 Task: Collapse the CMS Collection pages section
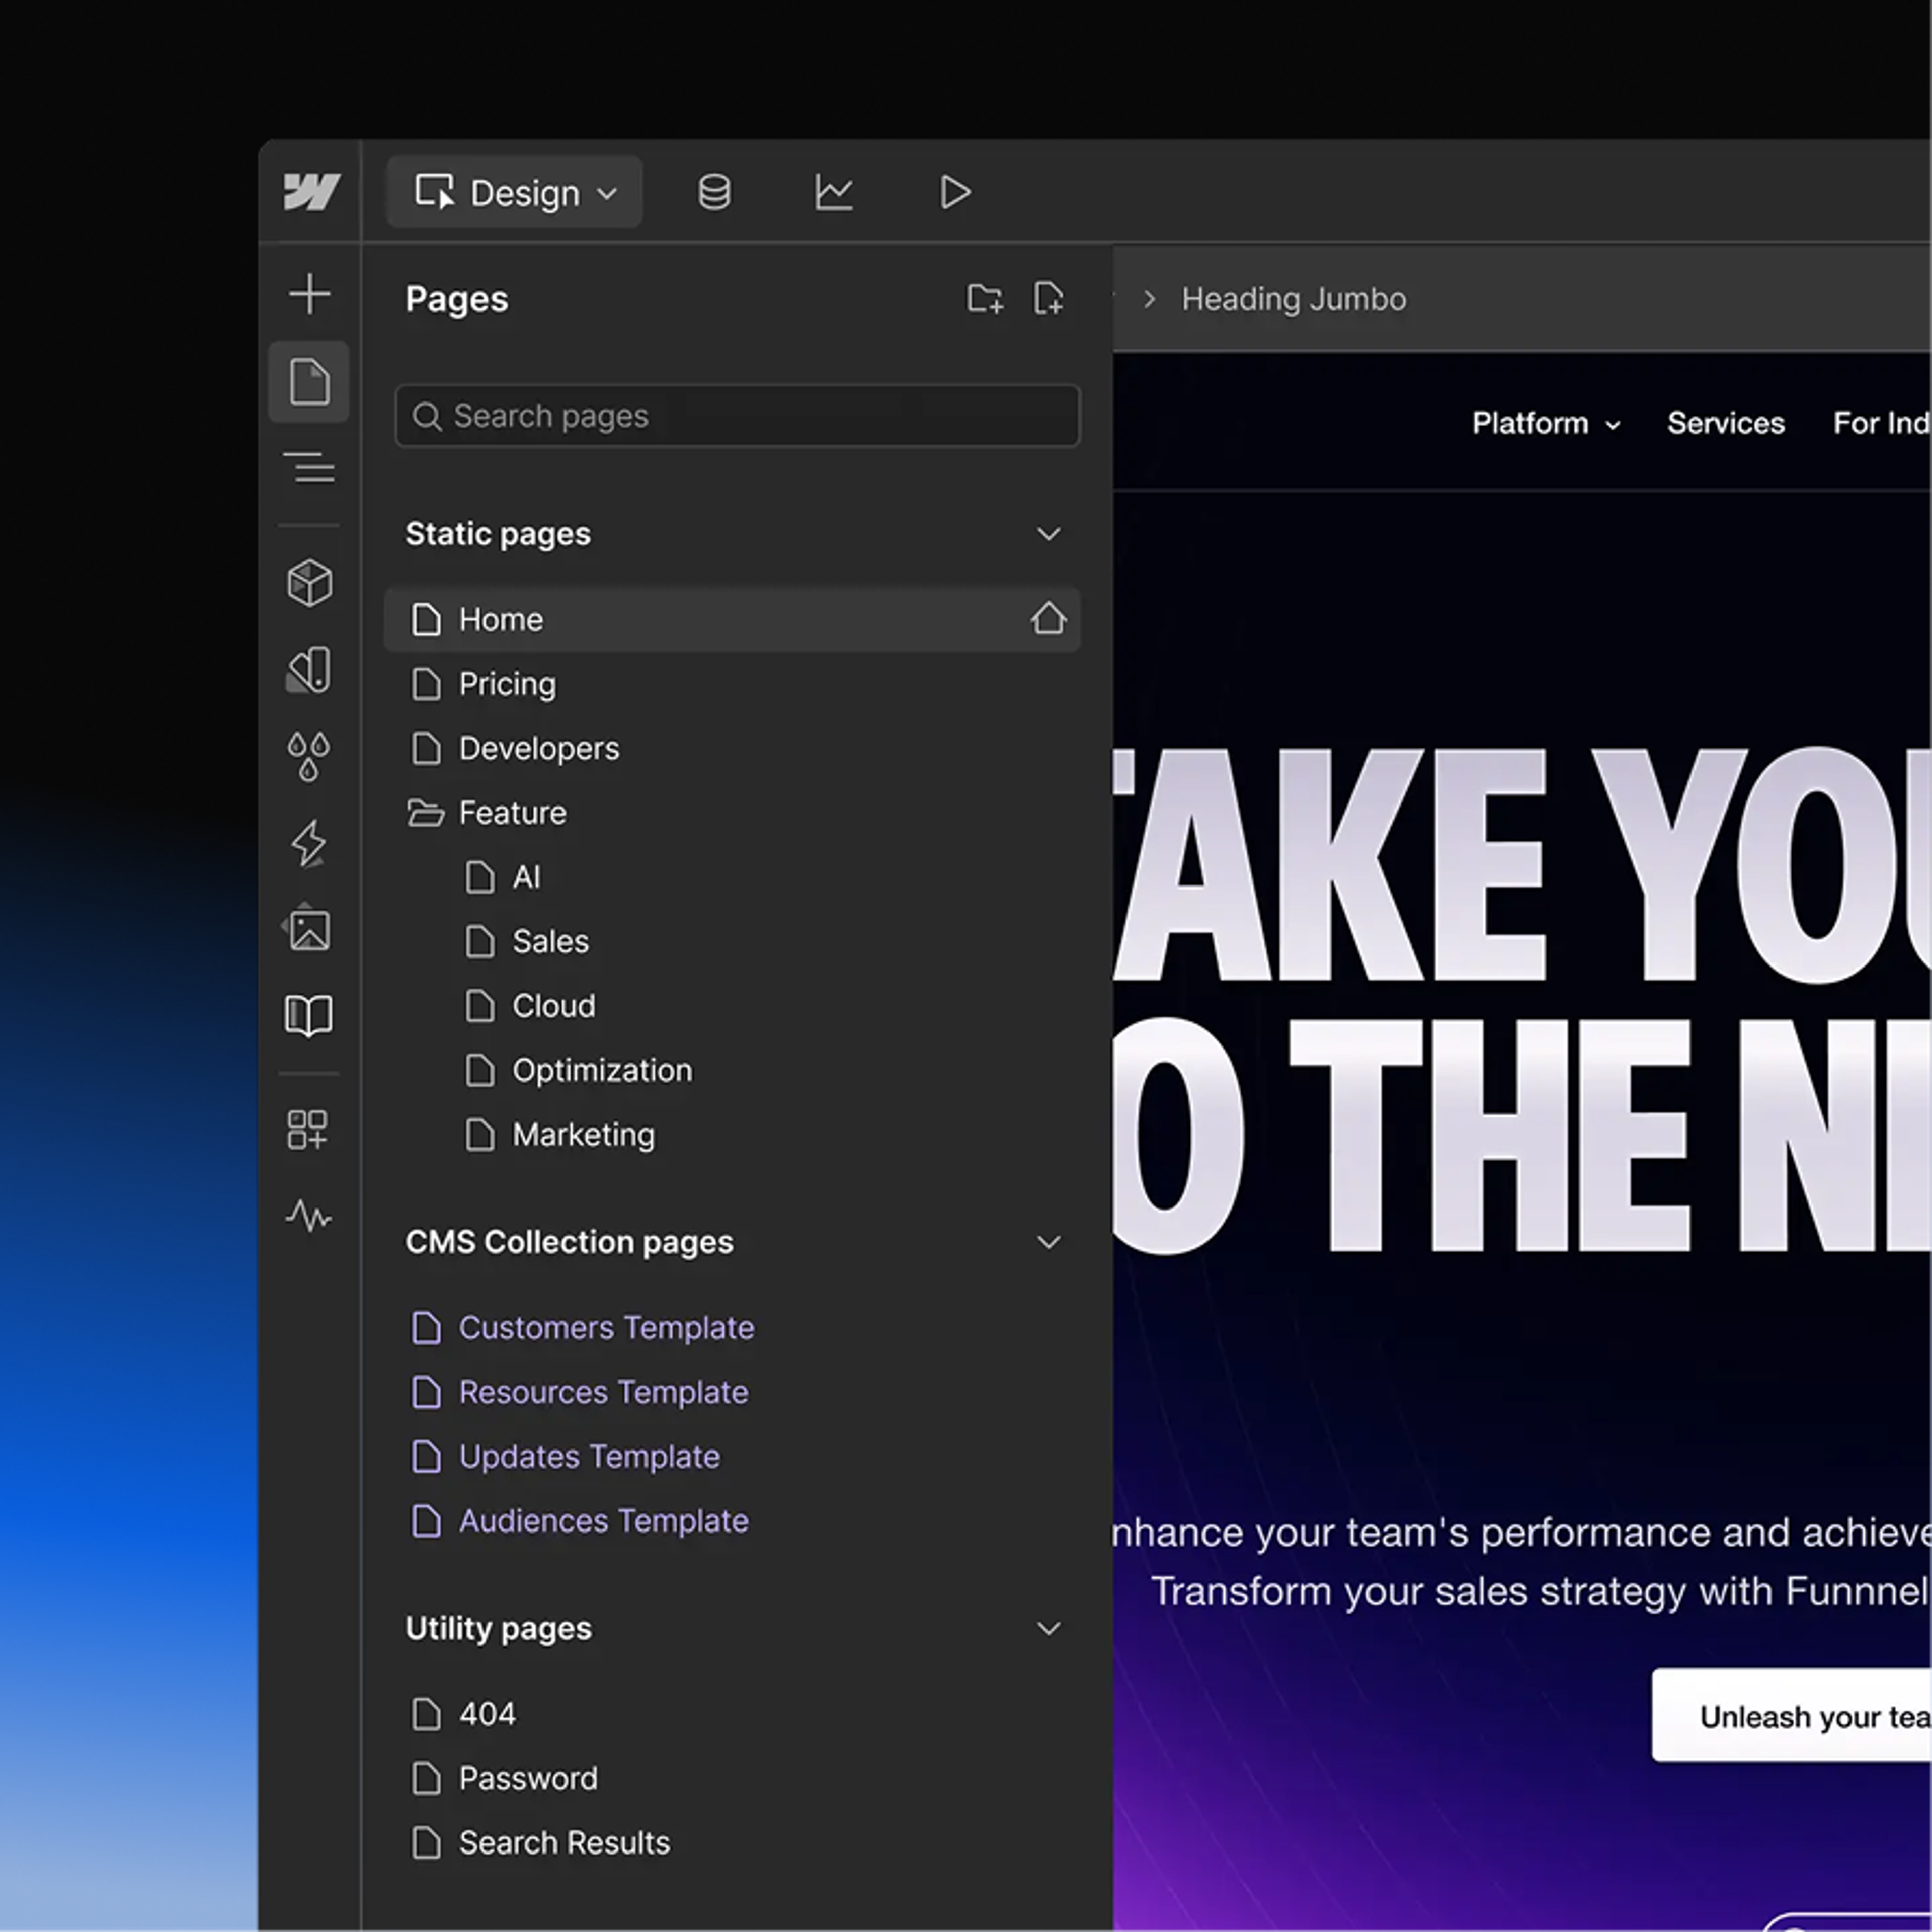[x=1048, y=1242]
